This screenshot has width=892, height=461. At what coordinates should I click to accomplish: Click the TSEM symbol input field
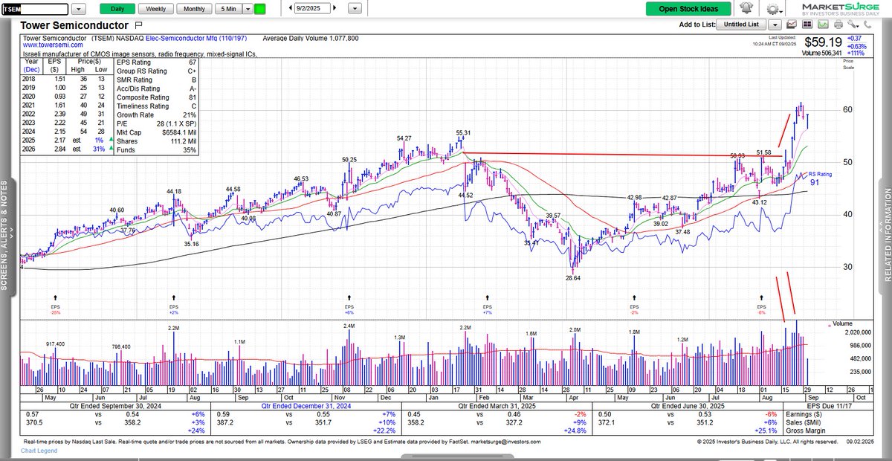click(x=36, y=9)
